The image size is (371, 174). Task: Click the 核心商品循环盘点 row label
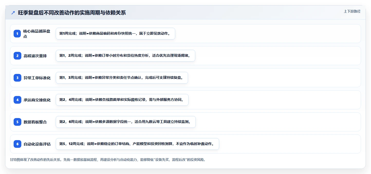(x=37, y=34)
